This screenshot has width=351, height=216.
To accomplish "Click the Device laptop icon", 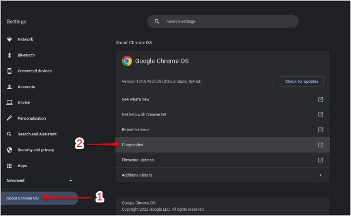I will tap(9, 103).
